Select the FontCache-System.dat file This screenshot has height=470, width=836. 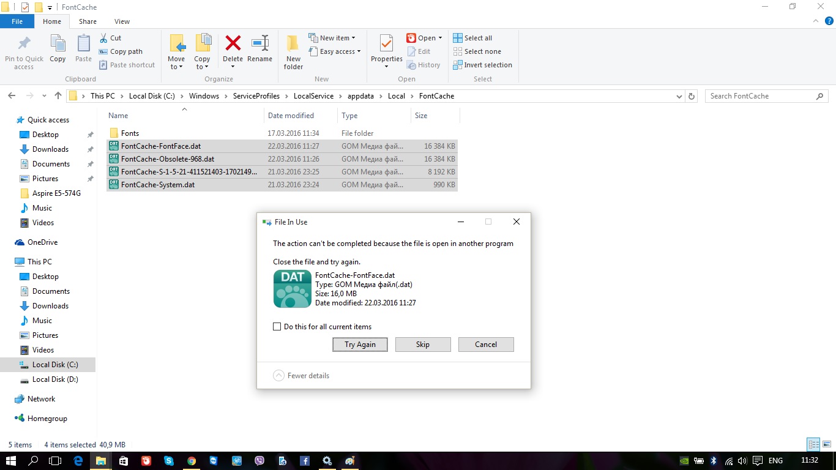pyautogui.click(x=282, y=185)
